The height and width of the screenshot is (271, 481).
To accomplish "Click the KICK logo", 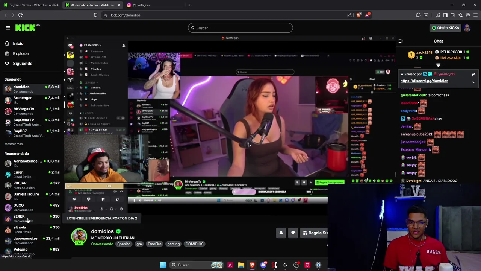I will pyautogui.click(x=27, y=28).
